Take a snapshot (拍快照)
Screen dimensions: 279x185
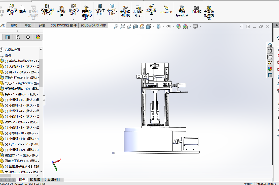(x=196, y=10)
